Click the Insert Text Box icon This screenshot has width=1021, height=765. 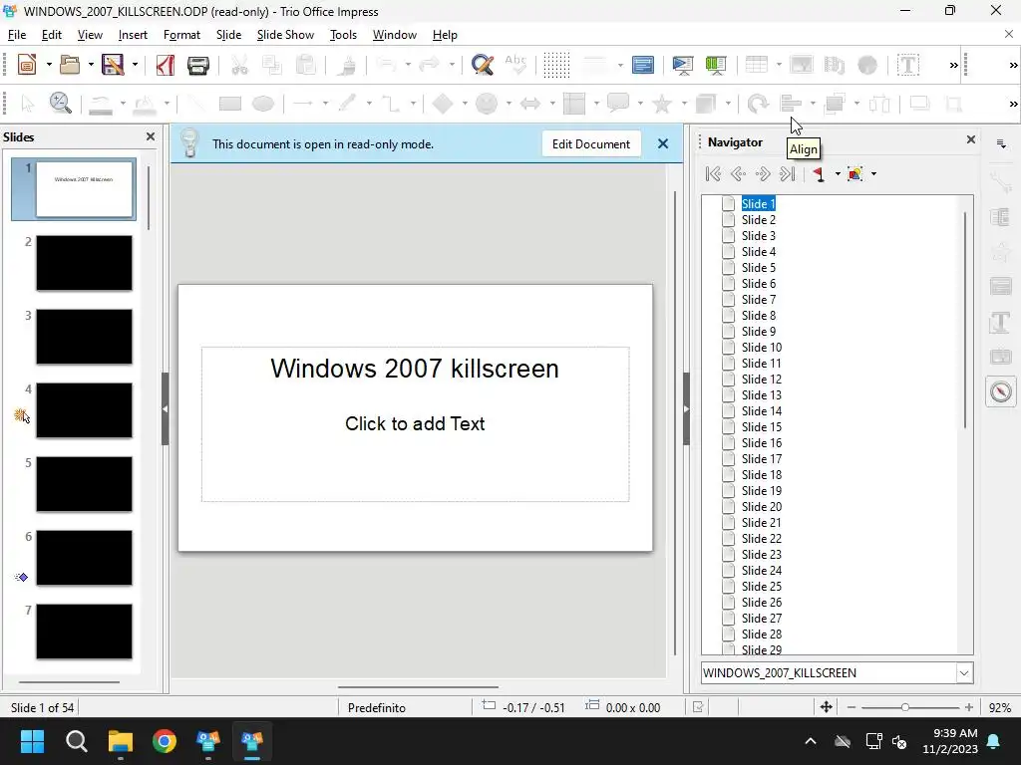point(907,65)
